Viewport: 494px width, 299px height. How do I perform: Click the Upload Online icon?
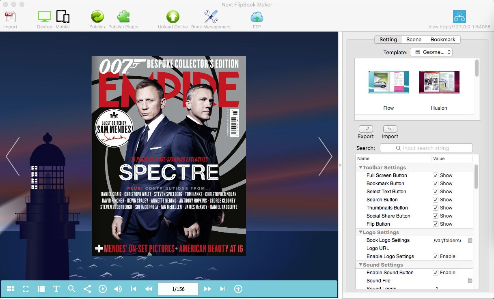pyautogui.click(x=173, y=17)
